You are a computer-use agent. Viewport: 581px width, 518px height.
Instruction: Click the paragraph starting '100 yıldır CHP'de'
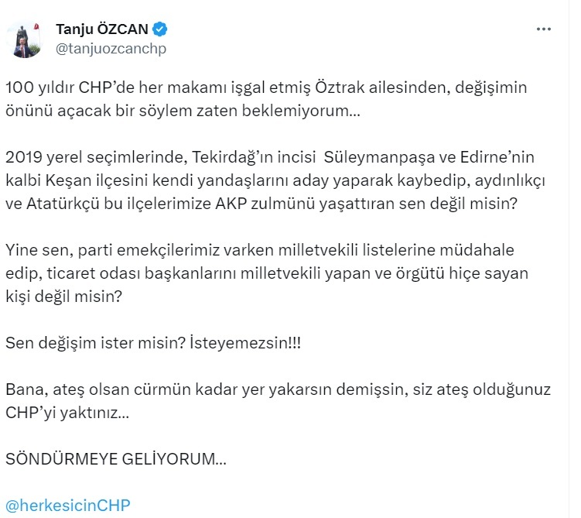pos(266,99)
